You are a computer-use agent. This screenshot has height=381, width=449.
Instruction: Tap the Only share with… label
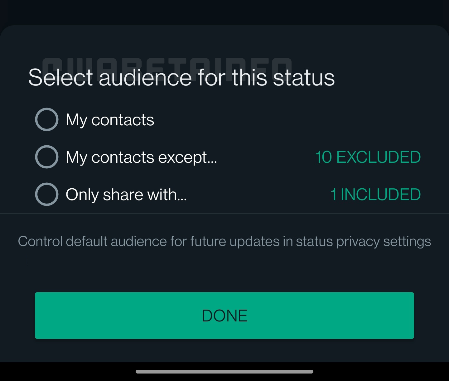126,195
